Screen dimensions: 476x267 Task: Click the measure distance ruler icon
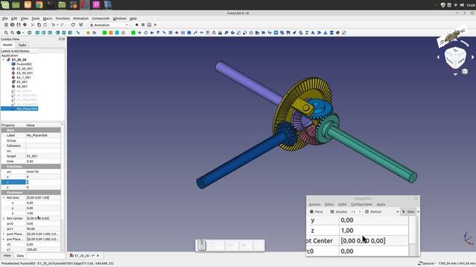point(77,33)
